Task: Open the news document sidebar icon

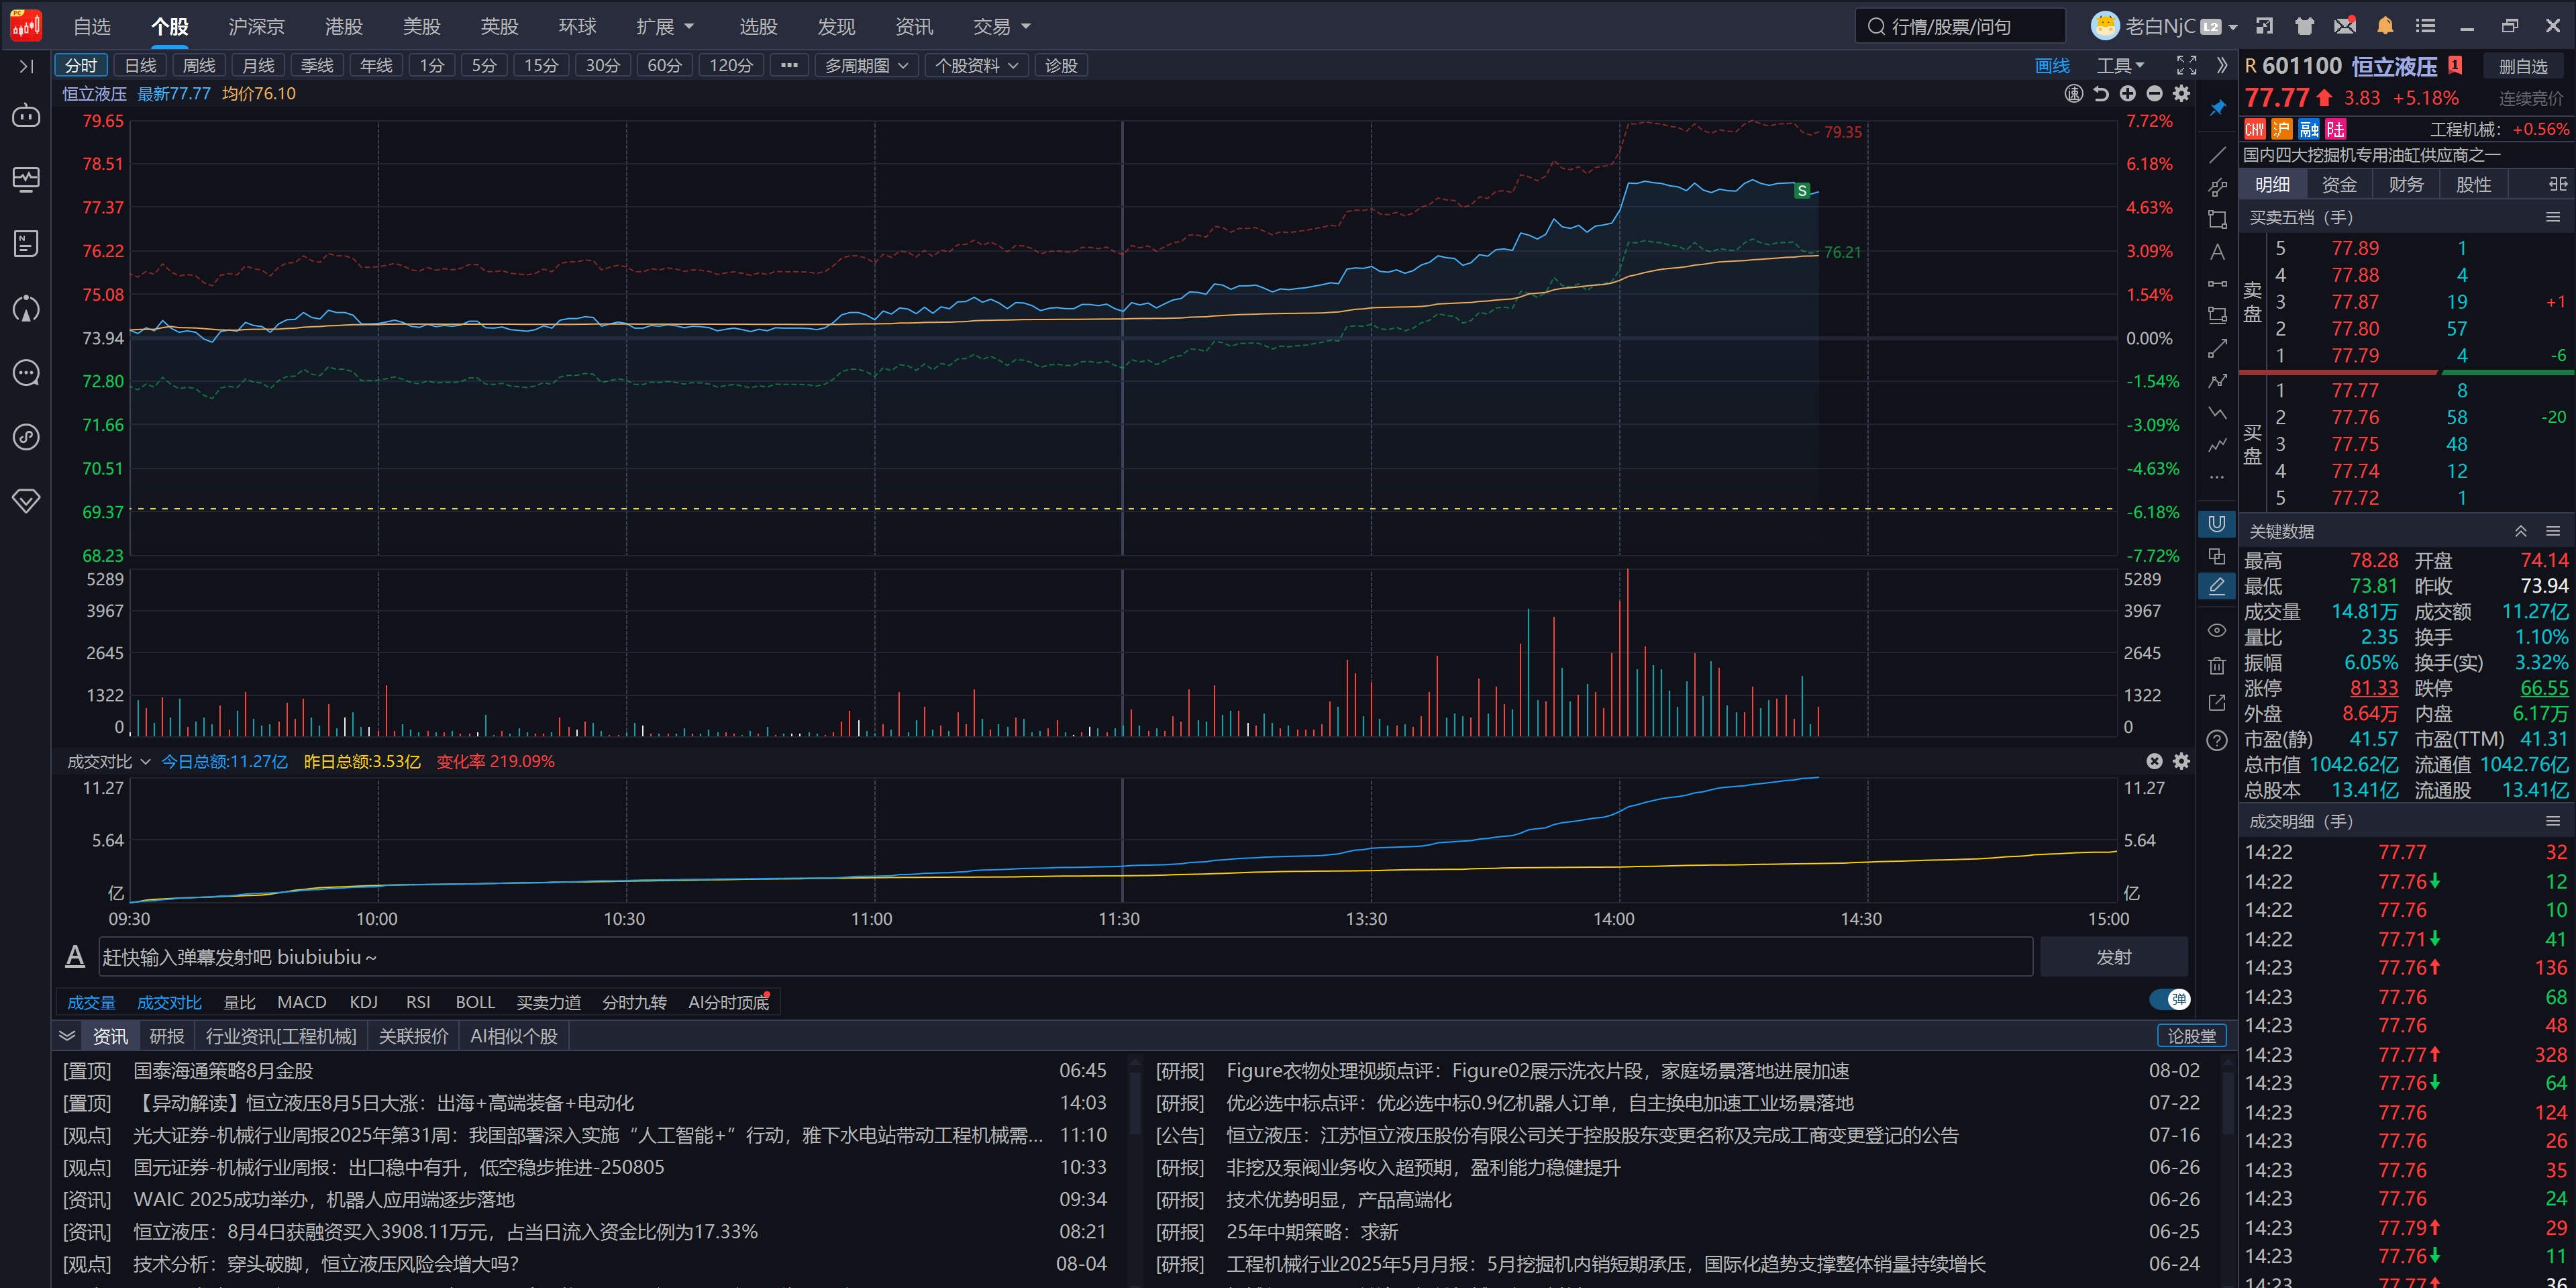Action: (x=26, y=243)
